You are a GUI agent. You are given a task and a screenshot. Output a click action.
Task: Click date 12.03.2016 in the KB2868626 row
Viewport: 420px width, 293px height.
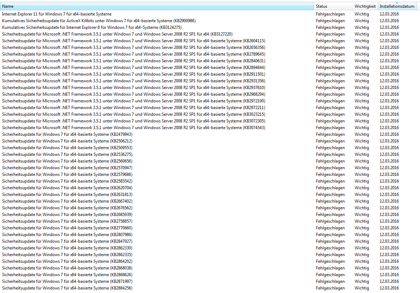click(389, 275)
